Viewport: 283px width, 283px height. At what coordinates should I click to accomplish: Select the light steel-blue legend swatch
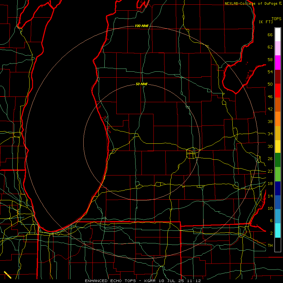point(278,216)
